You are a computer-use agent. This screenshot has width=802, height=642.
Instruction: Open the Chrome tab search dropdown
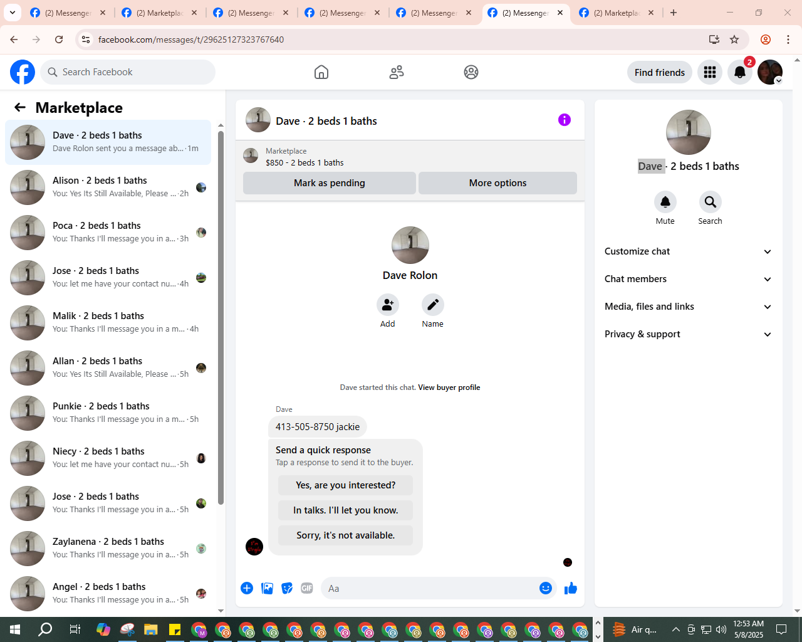(13, 13)
